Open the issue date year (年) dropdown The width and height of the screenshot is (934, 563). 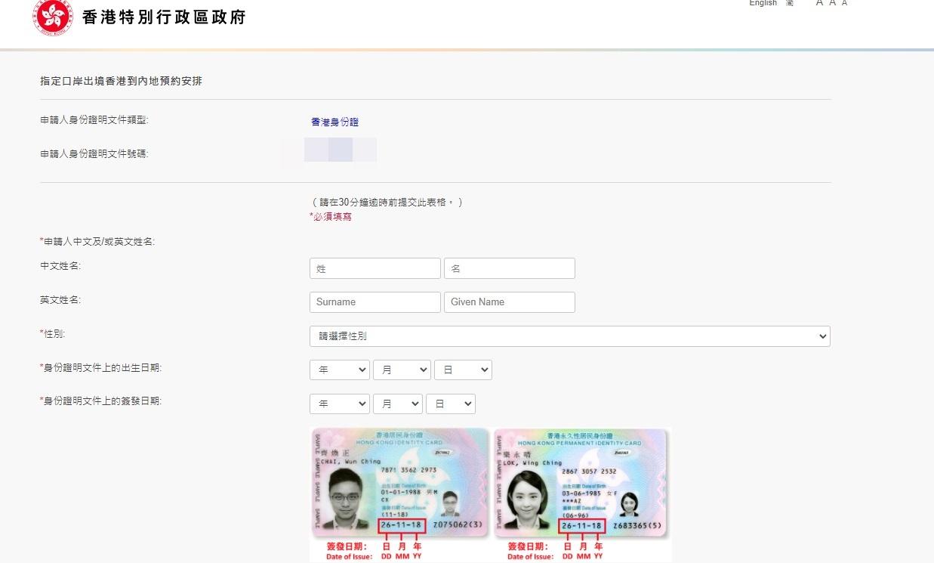339,404
